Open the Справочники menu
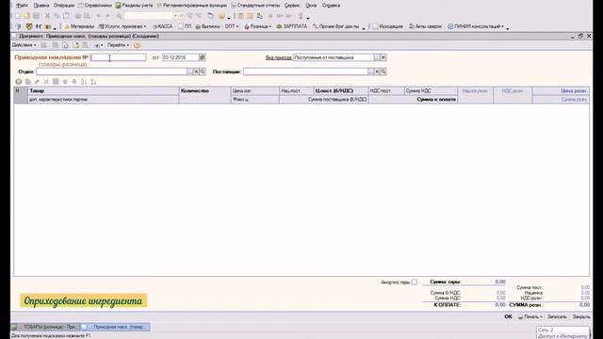603x339 pixels. pyautogui.click(x=95, y=6)
